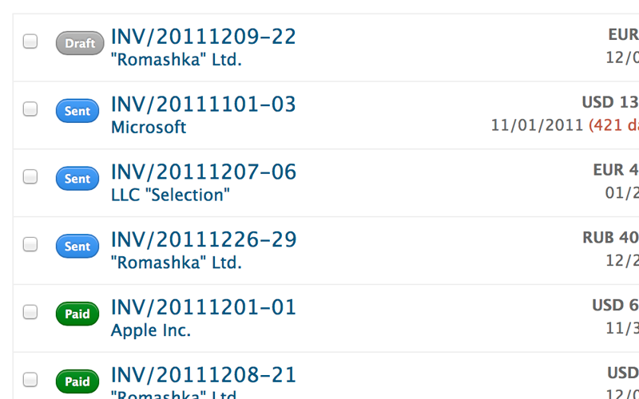Click the Paid badge on INV/20111208-21

coord(77,381)
